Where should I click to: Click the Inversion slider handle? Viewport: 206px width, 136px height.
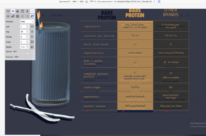[33, 59]
